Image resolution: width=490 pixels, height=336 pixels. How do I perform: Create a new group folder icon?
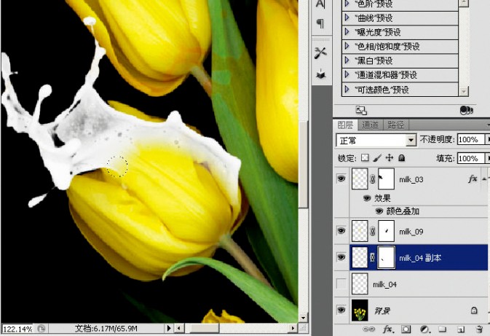pos(442,329)
